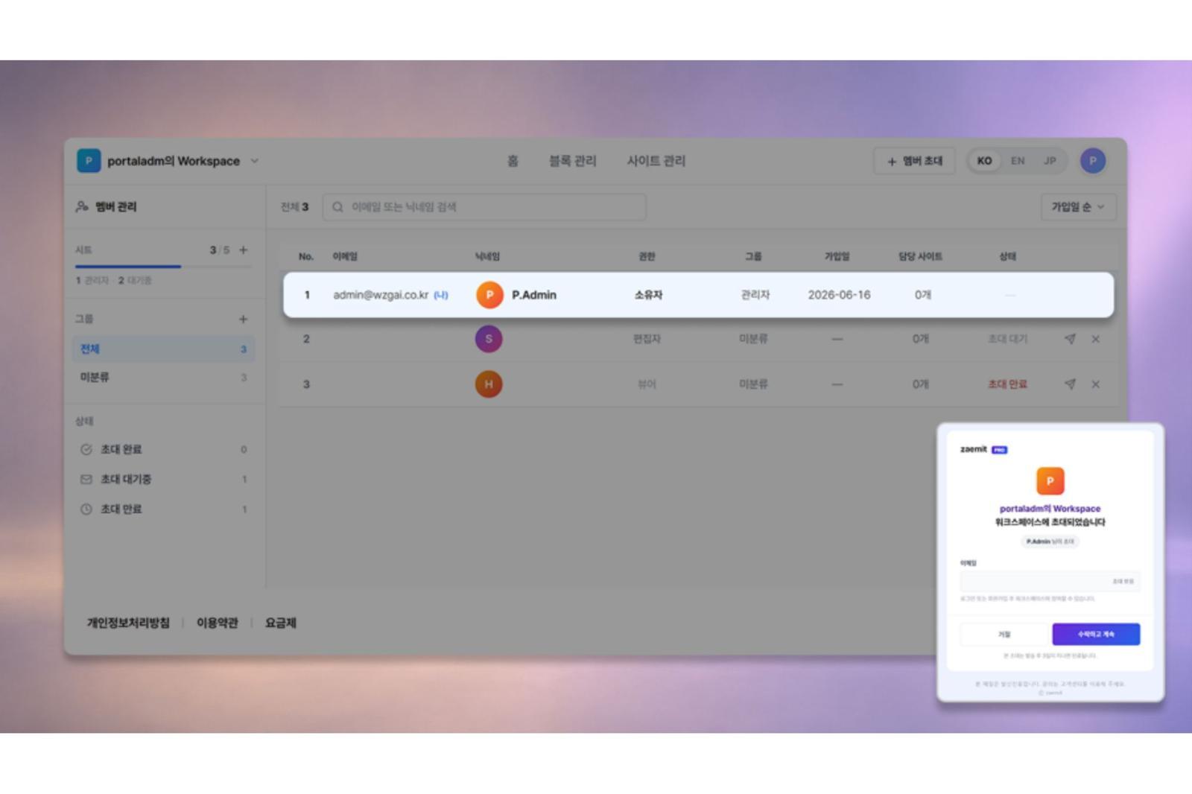Image resolution: width=1192 pixels, height=794 pixels.
Task: Click the email or nickname search field
Action: coord(484,207)
